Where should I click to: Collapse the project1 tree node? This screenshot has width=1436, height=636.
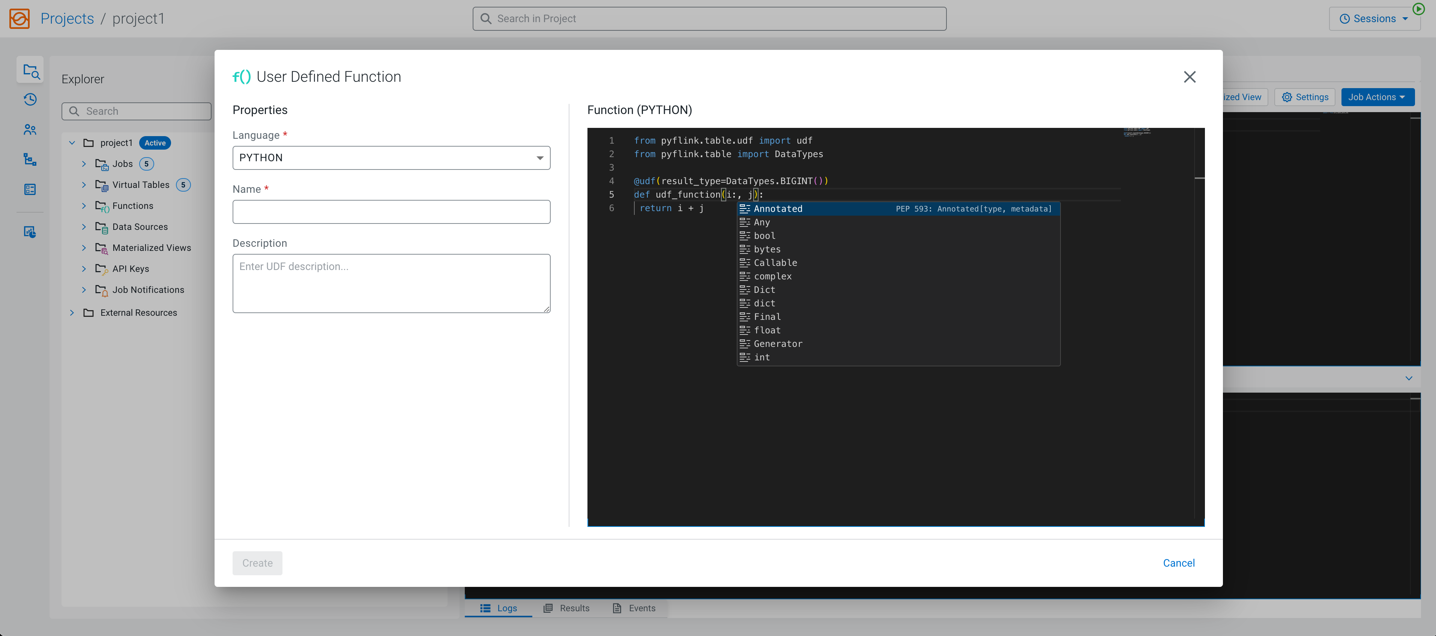(x=72, y=143)
